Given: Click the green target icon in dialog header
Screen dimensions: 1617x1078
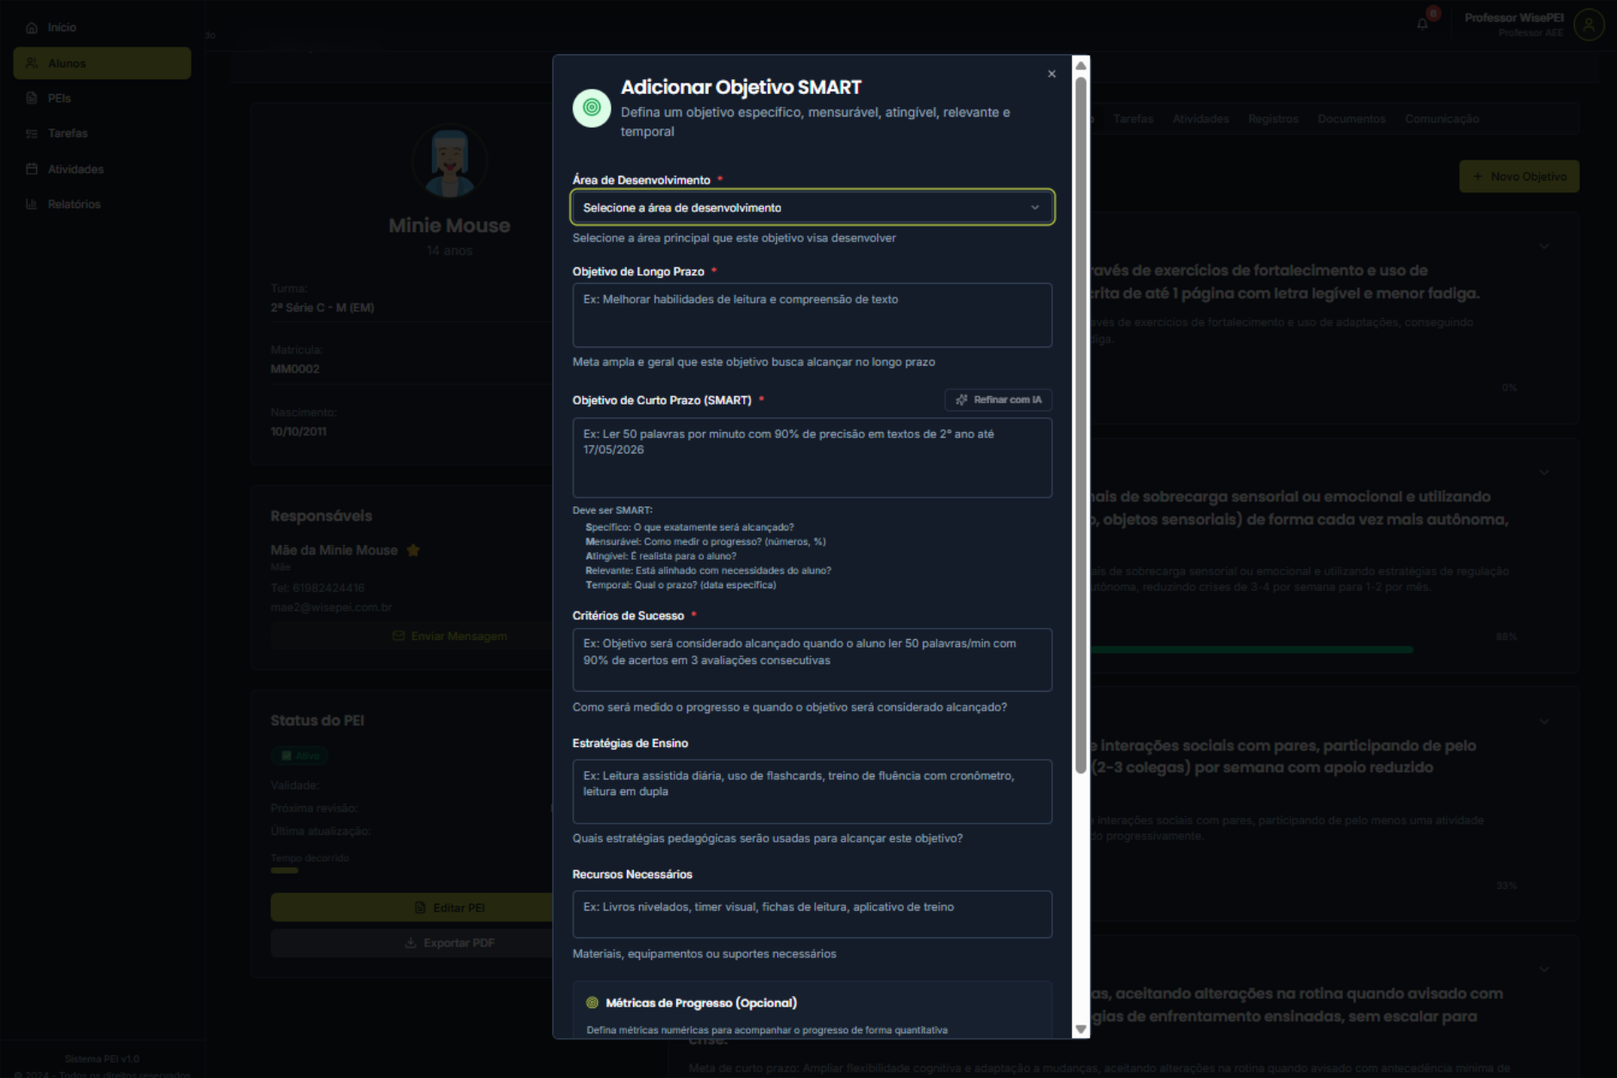Looking at the screenshot, I should (x=592, y=108).
